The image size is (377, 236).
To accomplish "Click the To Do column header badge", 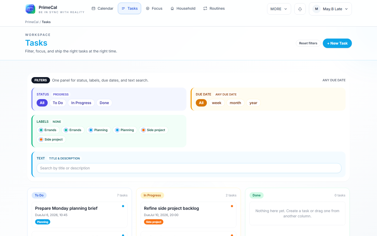I will tap(39, 195).
